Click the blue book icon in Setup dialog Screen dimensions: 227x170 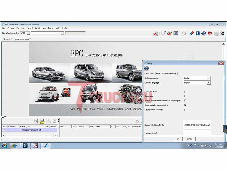point(147,68)
